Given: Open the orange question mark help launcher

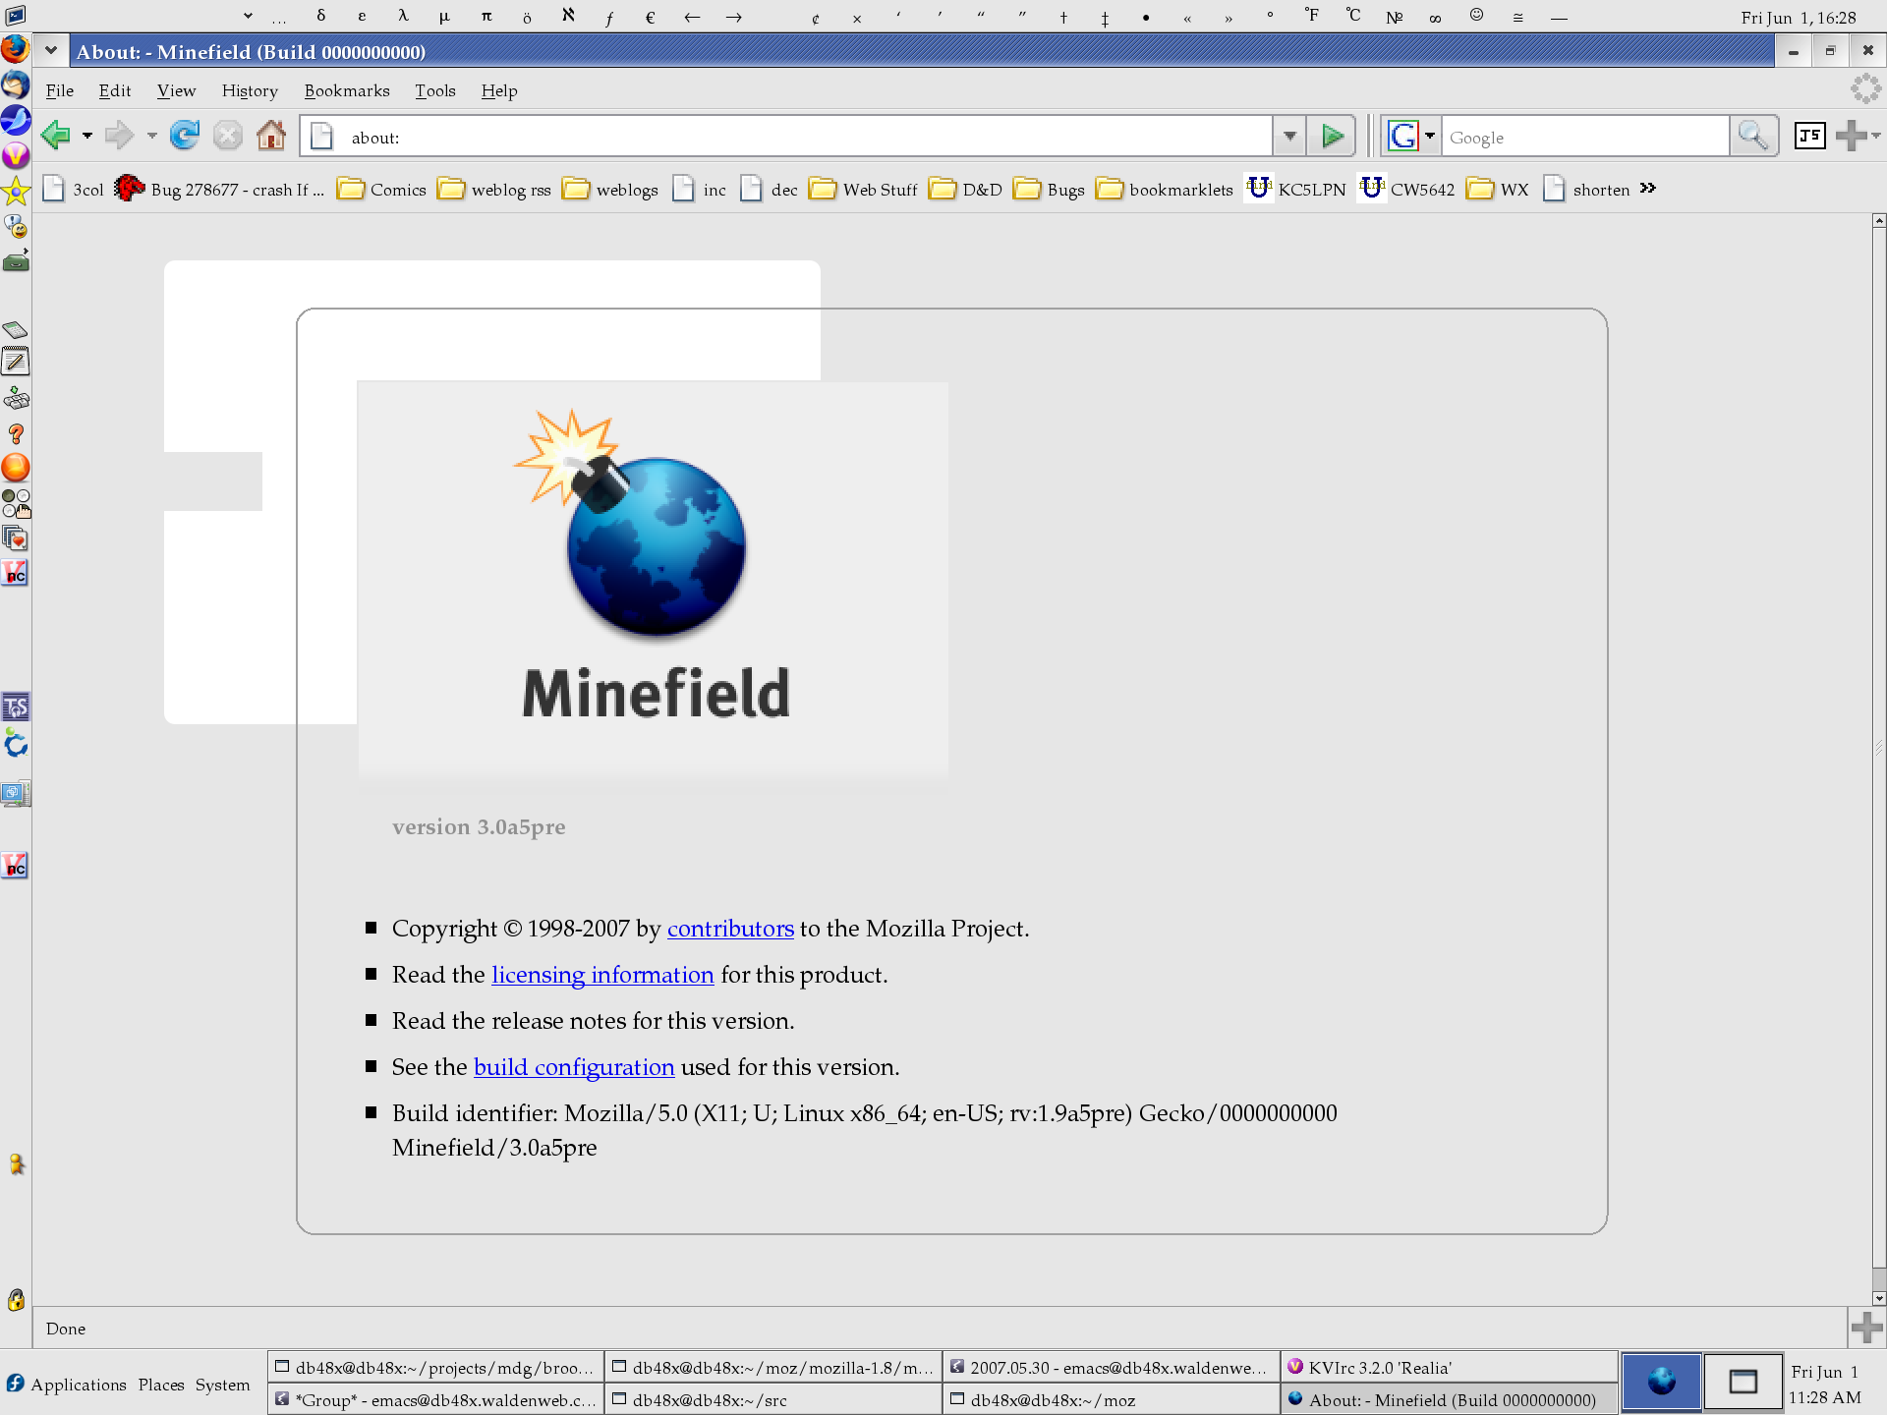Looking at the screenshot, I should coord(16,433).
